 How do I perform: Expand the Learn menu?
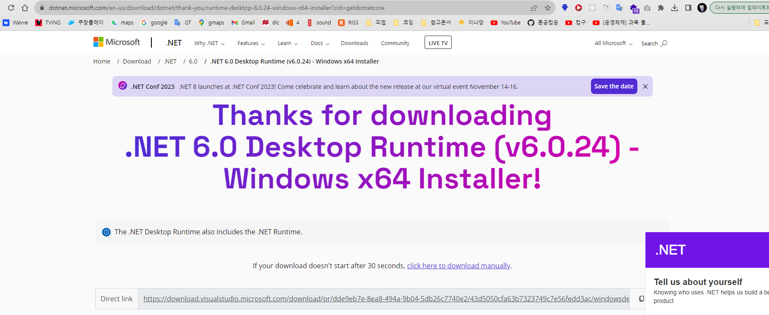coord(288,43)
